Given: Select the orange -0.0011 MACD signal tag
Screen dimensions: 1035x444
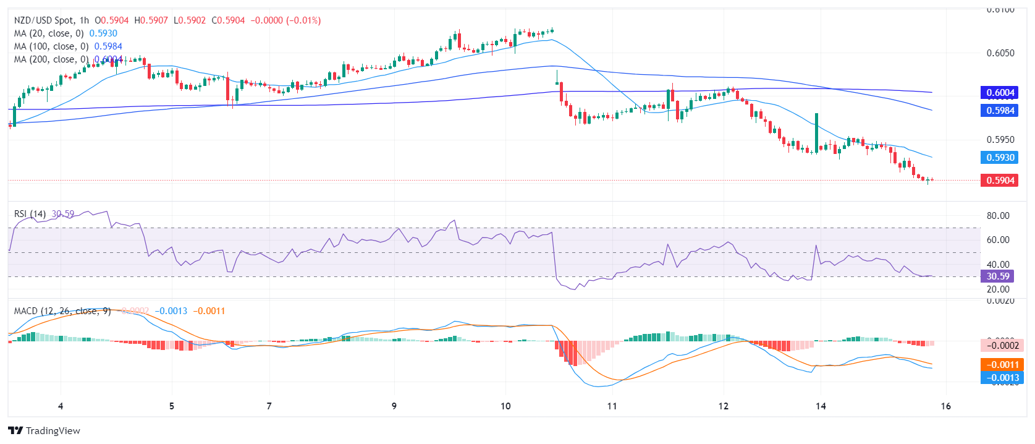Looking at the screenshot, I should click(1002, 365).
